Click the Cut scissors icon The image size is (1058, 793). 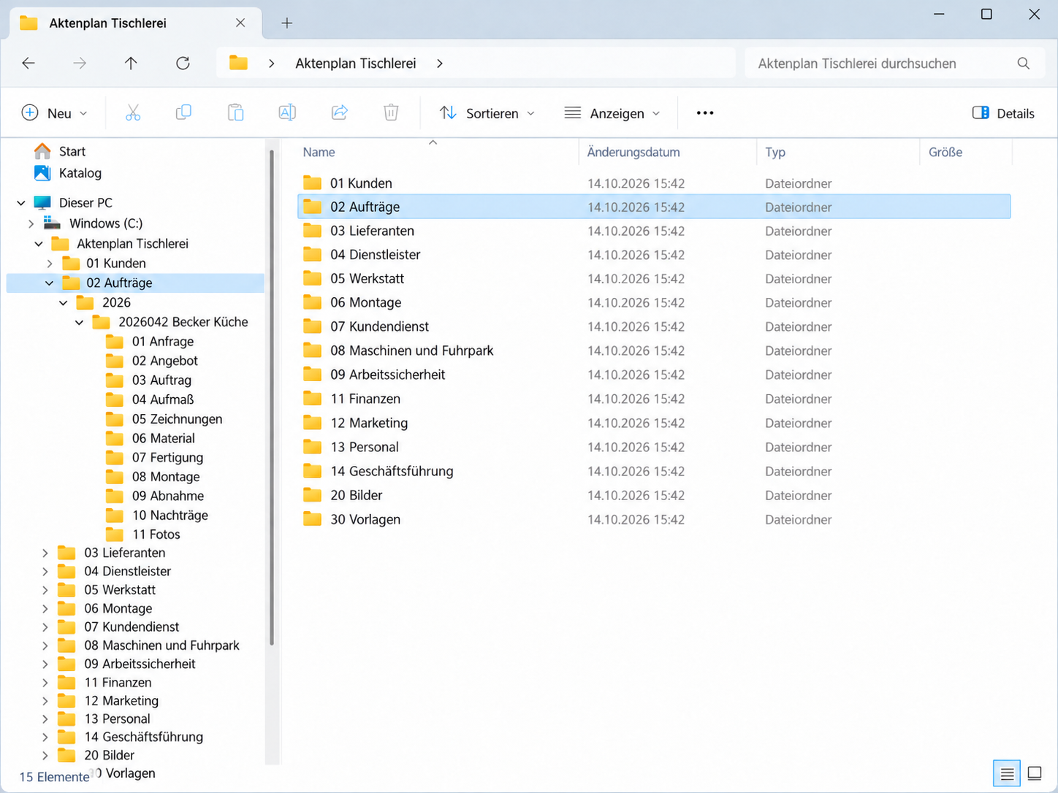[133, 113]
